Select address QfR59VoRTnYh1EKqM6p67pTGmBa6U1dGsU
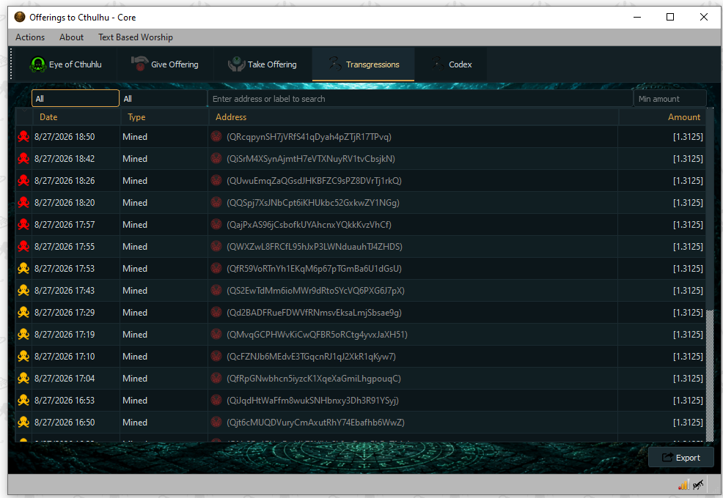 pos(314,269)
